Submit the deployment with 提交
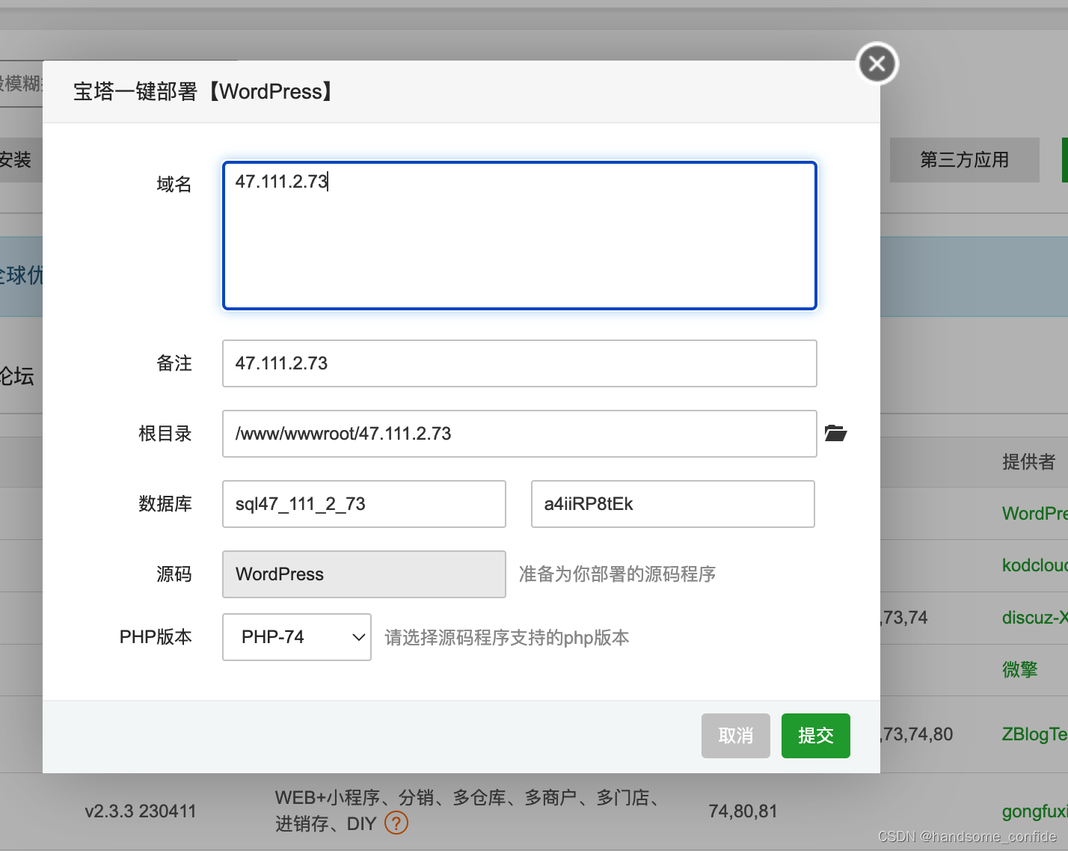Viewport: 1068px width, 851px height. click(x=815, y=736)
